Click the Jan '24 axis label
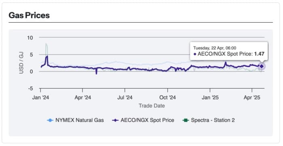This screenshot has height=146, width=283. point(40,97)
